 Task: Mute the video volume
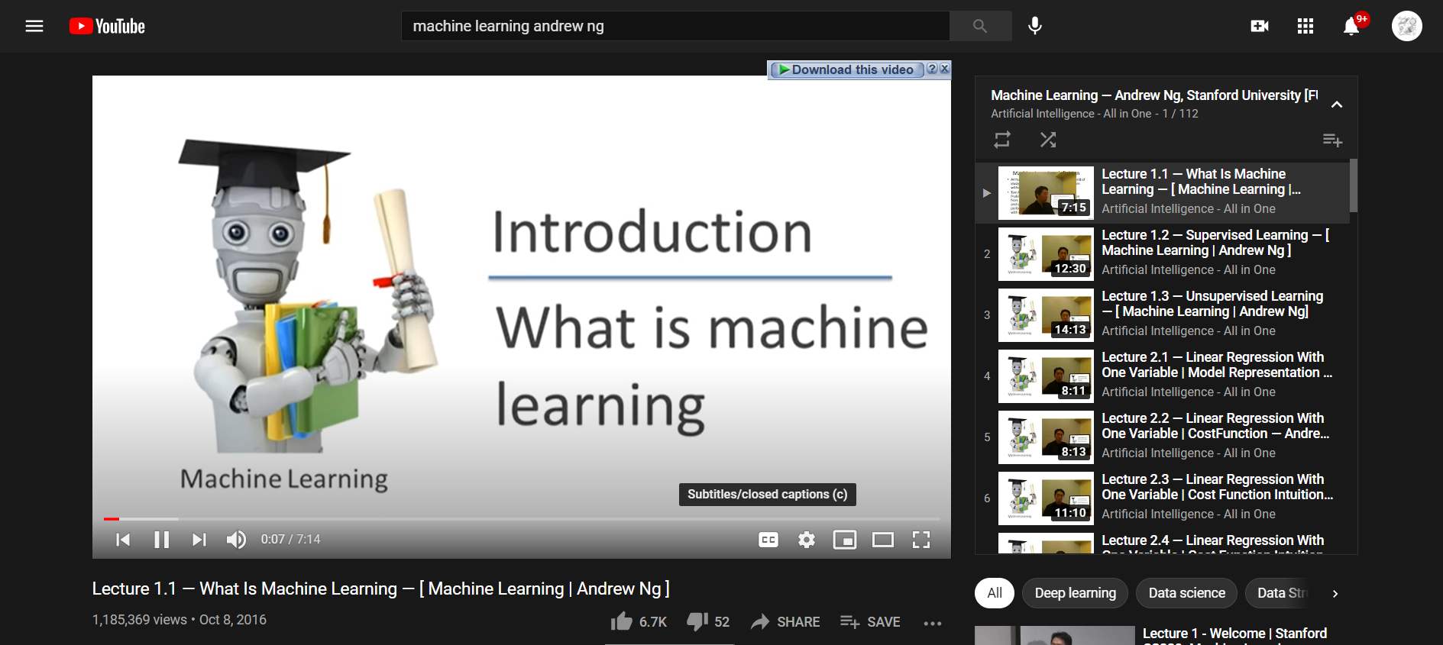point(236,540)
